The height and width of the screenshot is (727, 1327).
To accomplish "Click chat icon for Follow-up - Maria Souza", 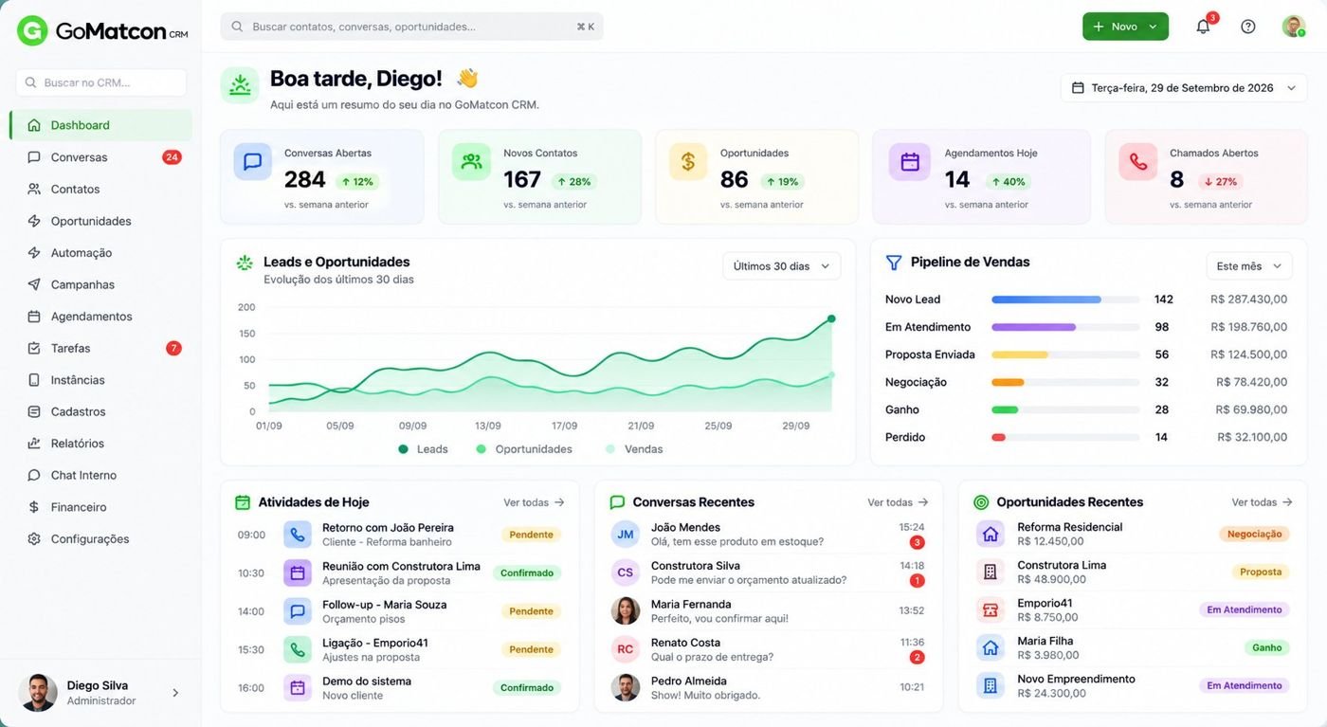I will pyautogui.click(x=298, y=611).
